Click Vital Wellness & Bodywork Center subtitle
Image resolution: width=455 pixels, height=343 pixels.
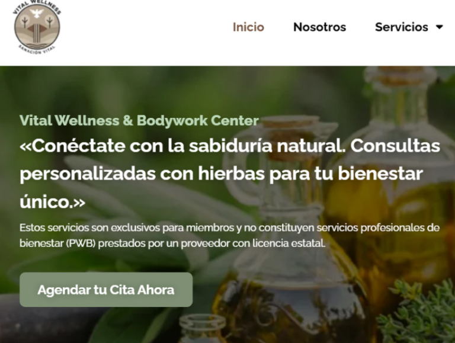(x=139, y=120)
